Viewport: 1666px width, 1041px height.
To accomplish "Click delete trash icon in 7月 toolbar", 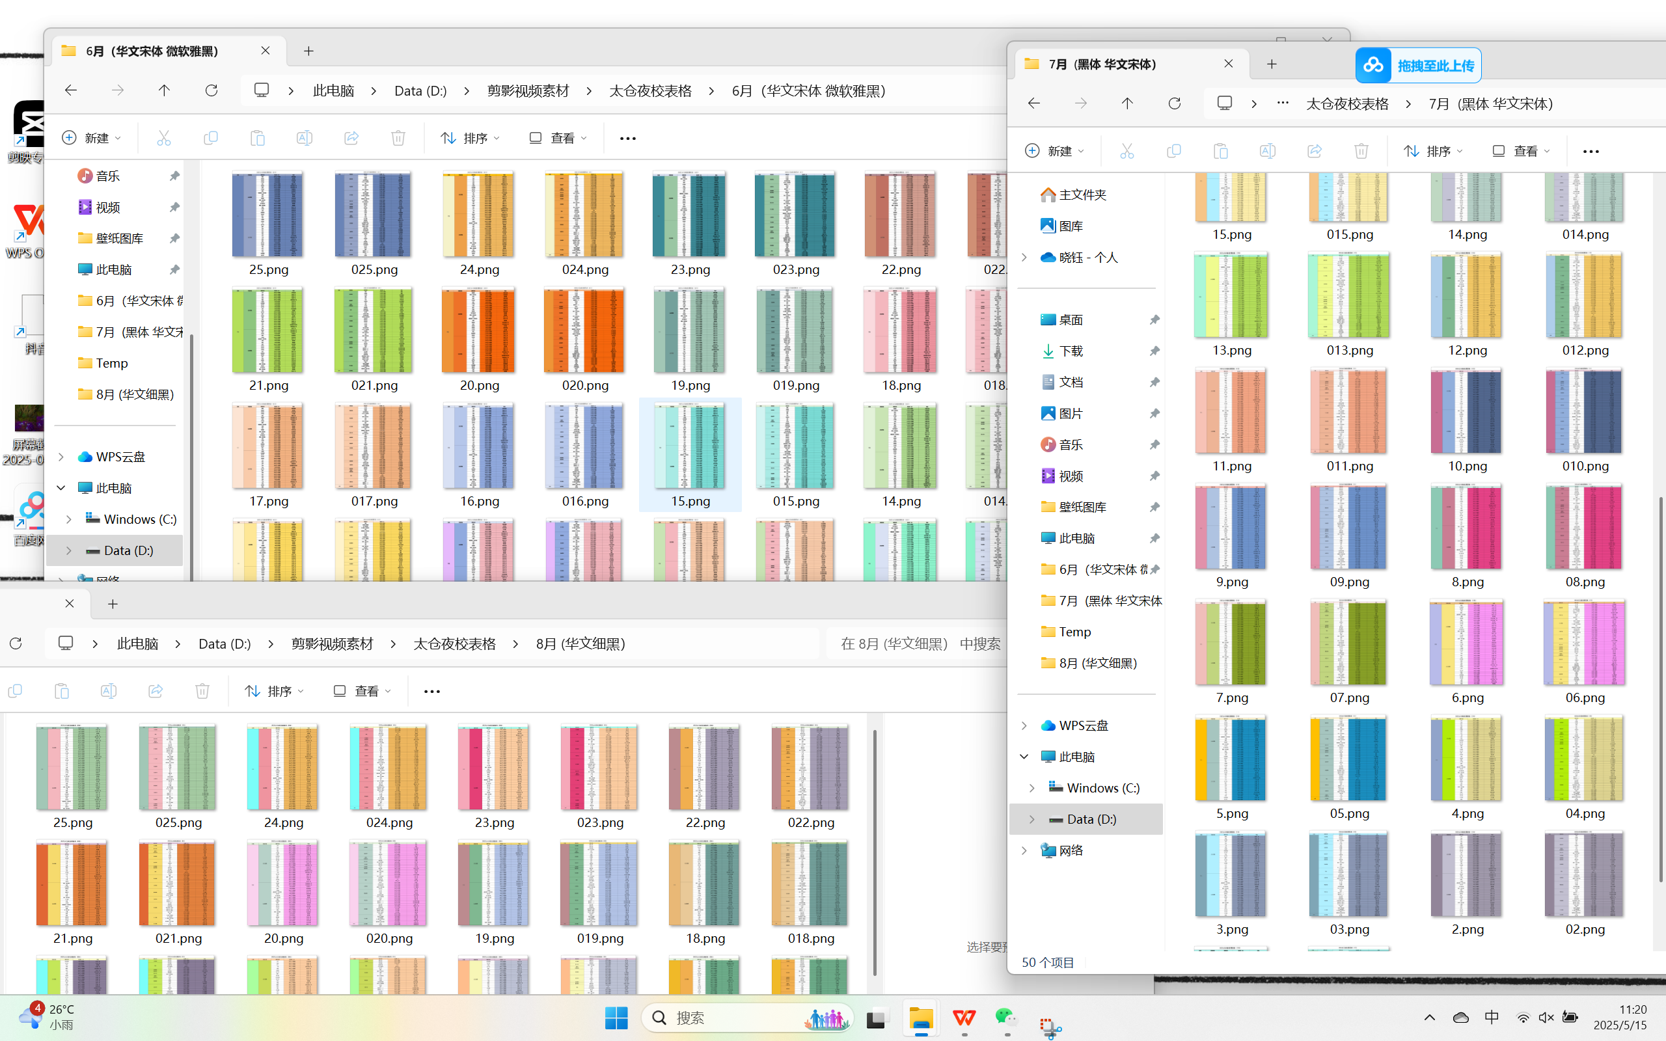I will click(x=1361, y=151).
